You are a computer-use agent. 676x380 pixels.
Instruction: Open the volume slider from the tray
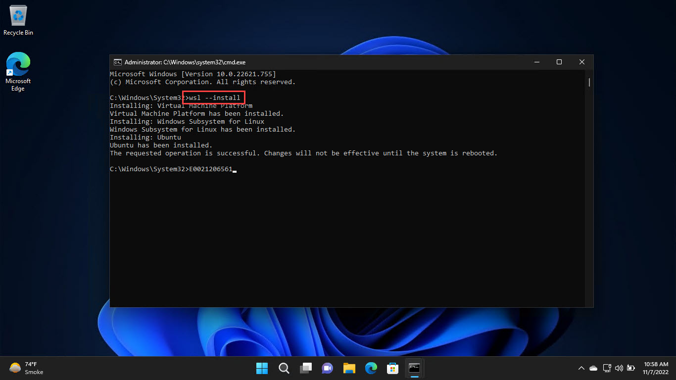[619, 368]
